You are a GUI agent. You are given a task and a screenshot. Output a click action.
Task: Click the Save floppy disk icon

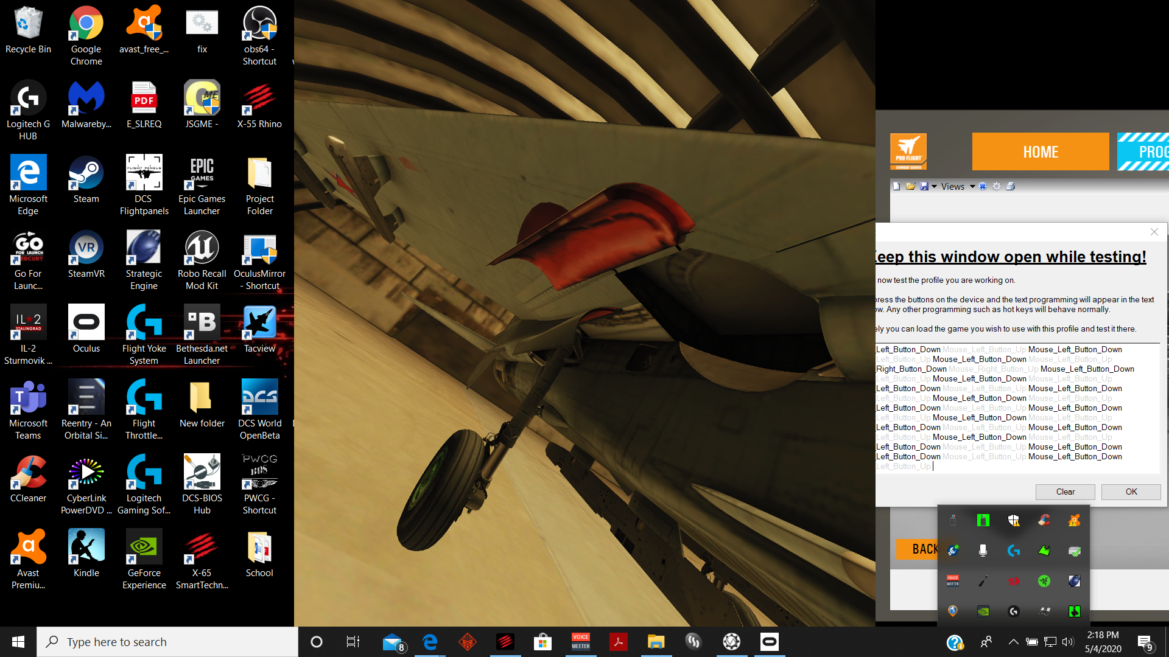pyautogui.click(x=924, y=187)
